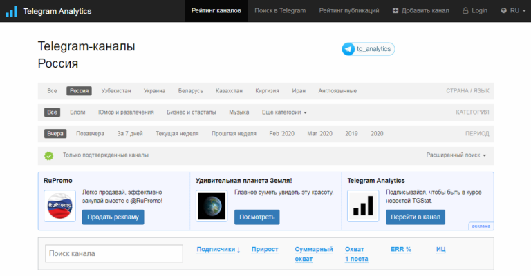Click the Продать рекламу button
Image resolution: width=531 pixels, height=276 pixels.
click(113, 217)
